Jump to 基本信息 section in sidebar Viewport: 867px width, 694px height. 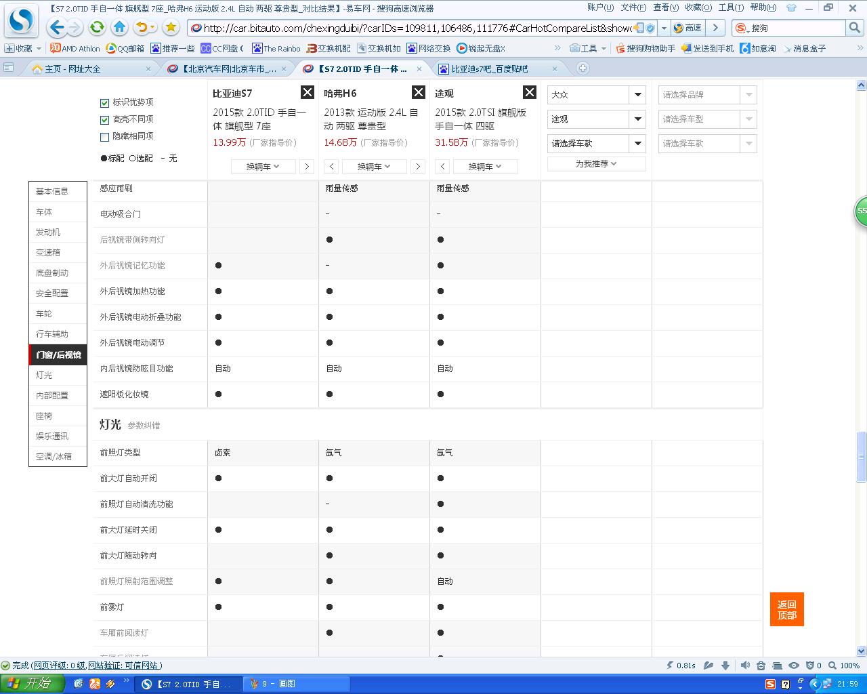58,192
